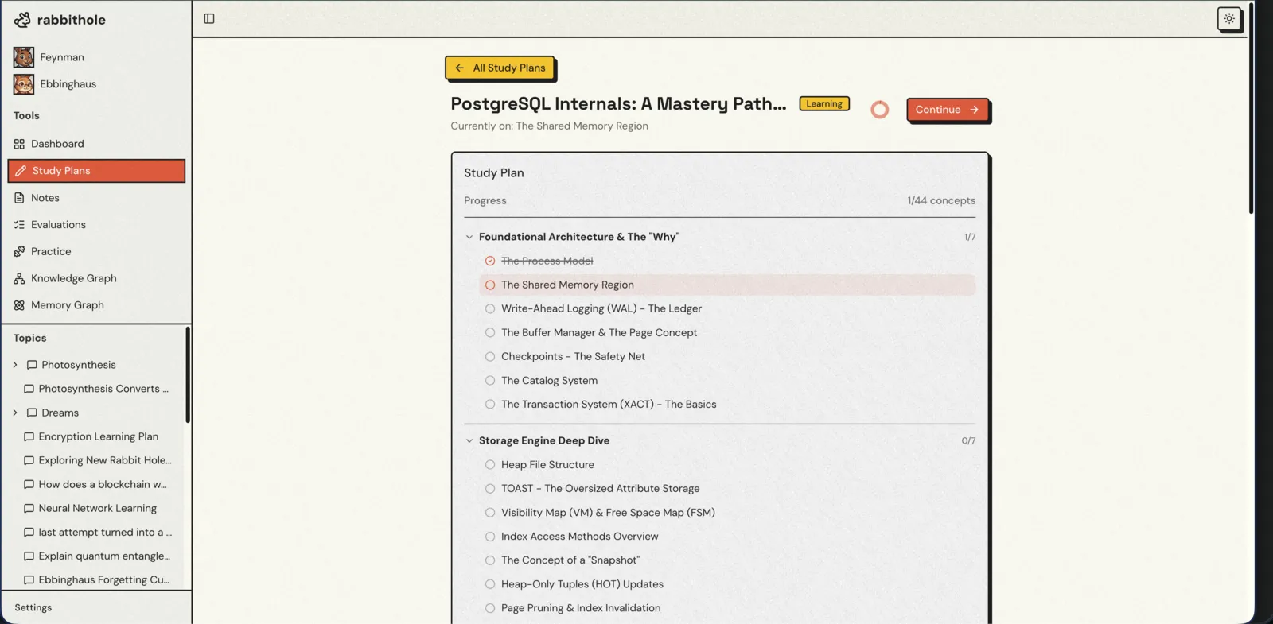Click the rabbithole logo icon
The width and height of the screenshot is (1273, 624).
(22, 20)
